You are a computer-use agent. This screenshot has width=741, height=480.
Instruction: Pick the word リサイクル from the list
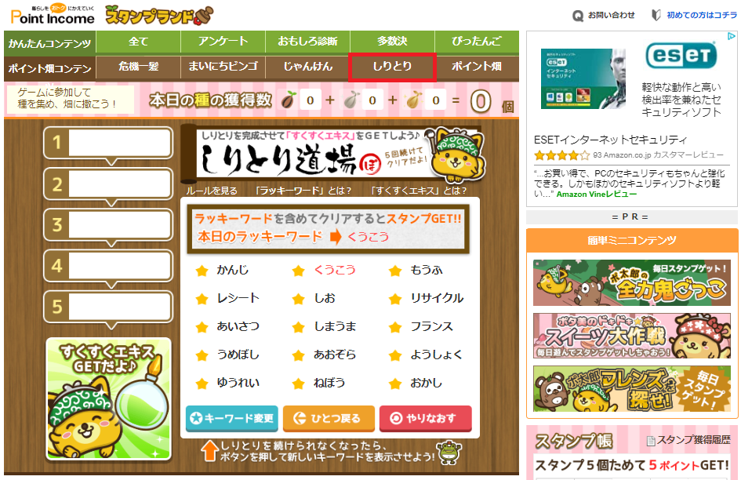coord(437,298)
